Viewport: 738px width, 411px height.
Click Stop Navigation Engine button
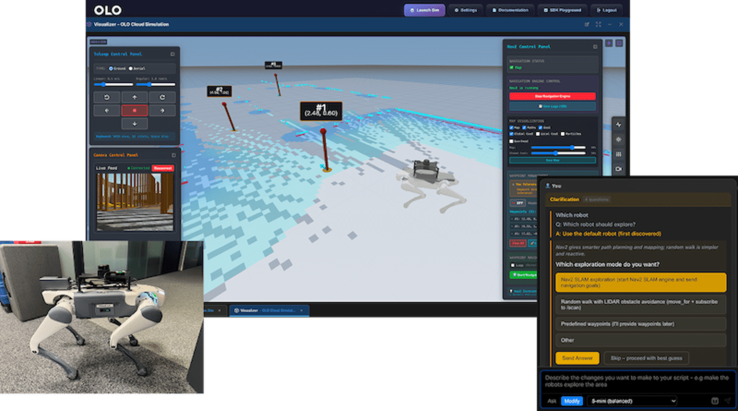[552, 97]
